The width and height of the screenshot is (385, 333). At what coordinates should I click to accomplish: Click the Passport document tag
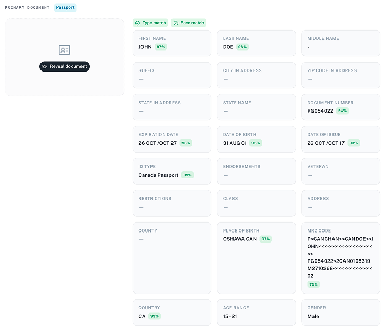pyautogui.click(x=65, y=7)
